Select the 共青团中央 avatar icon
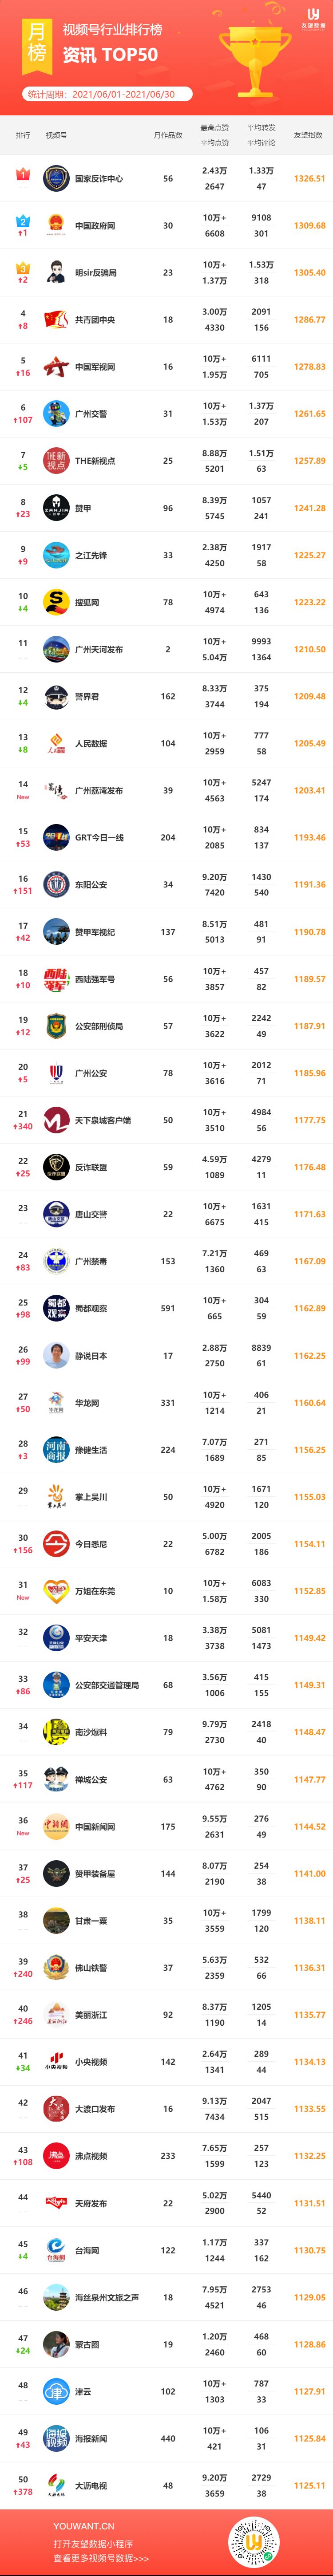Screen dimensions: 333x2576 tap(56, 320)
